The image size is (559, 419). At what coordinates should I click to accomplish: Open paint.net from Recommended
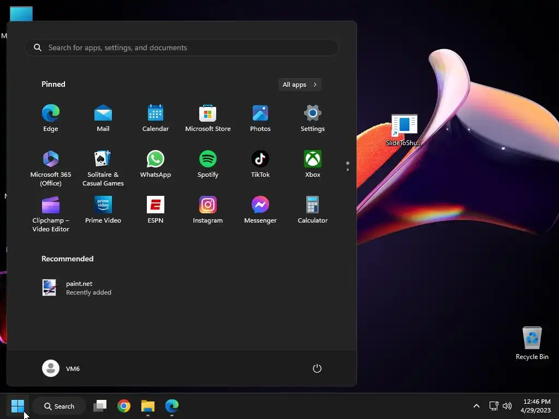76,288
